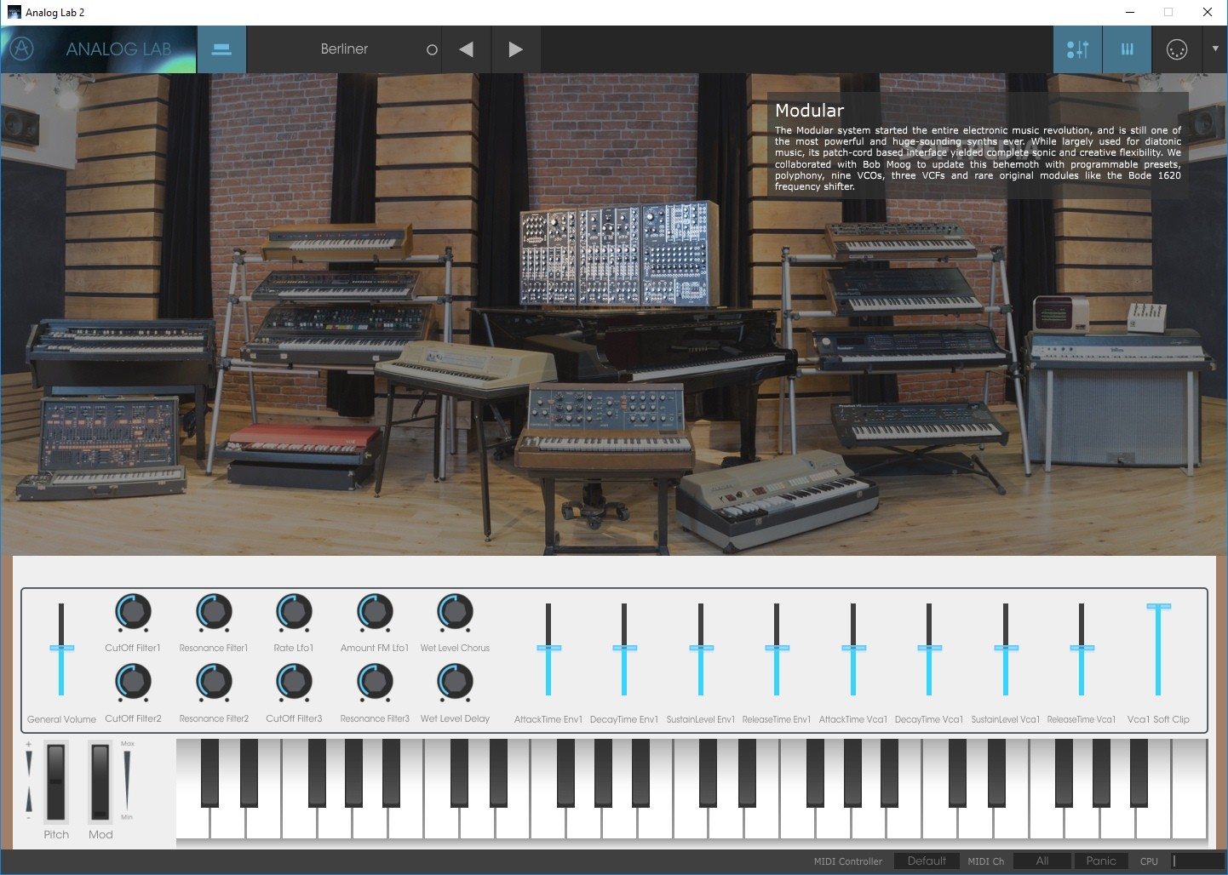Click the Resonance Filter3 knob
The height and width of the screenshot is (875, 1228).
coord(375,683)
